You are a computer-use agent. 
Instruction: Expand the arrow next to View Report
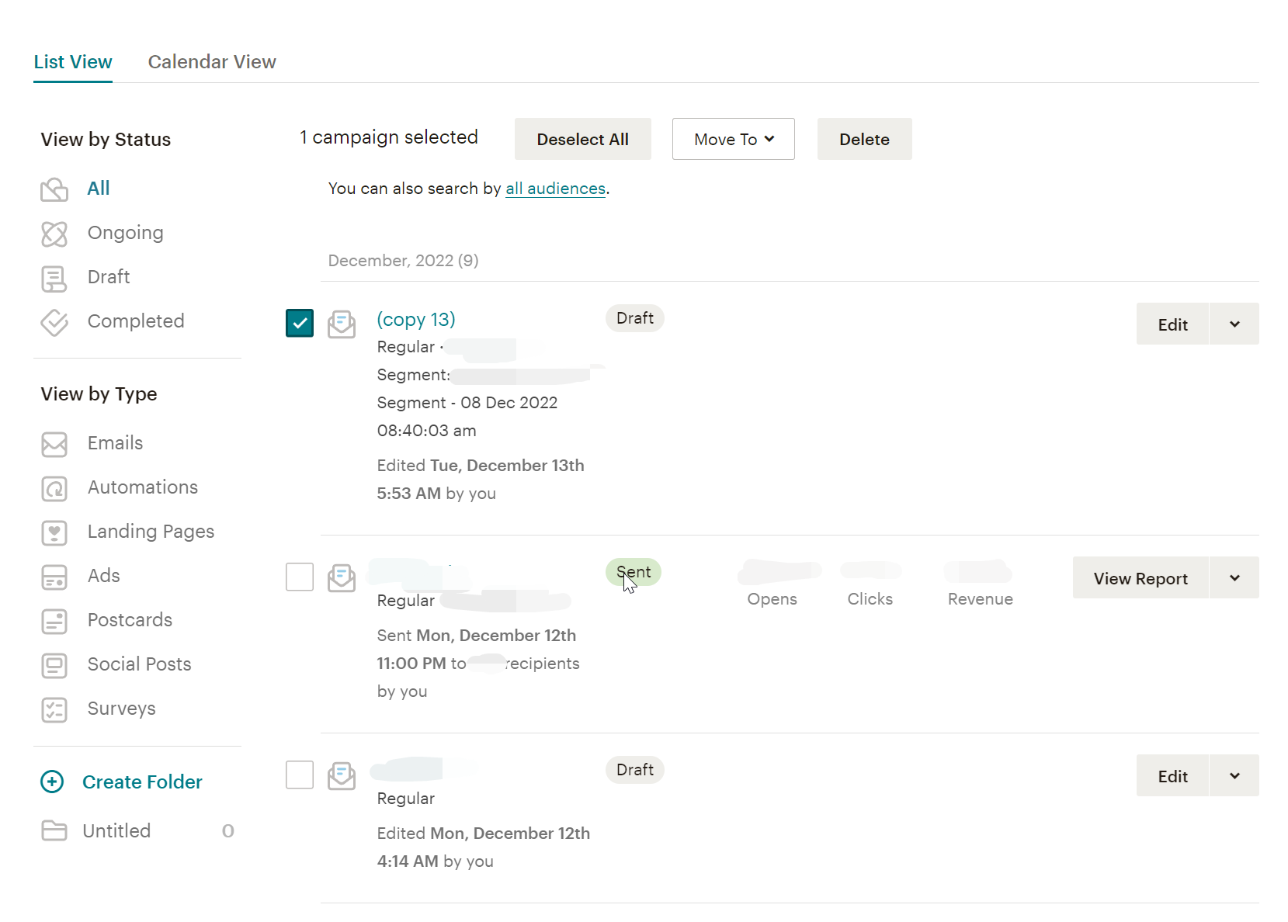point(1234,578)
